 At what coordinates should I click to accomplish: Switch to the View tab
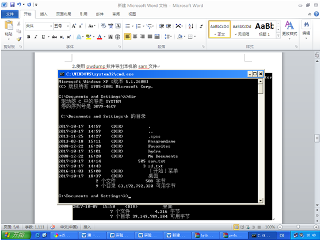point(132,14)
